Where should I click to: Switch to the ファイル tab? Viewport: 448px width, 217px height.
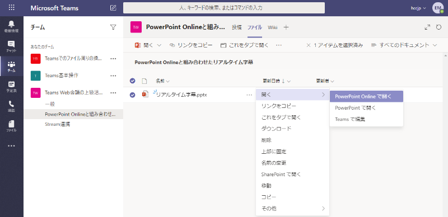point(255,27)
